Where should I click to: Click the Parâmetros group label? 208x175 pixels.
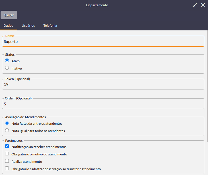(x=14, y=141)
